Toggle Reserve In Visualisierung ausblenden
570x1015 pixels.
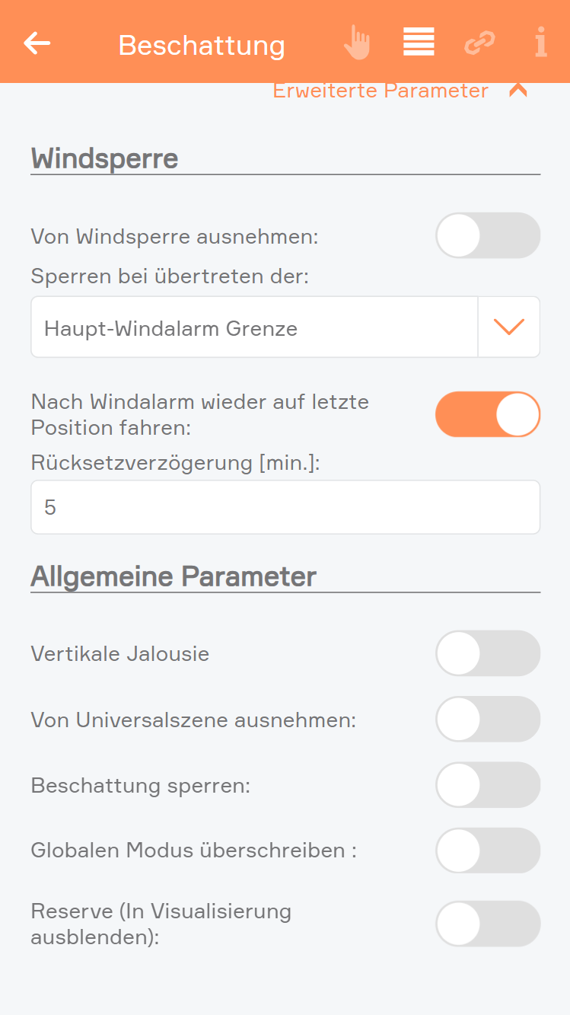coord(488,924)
